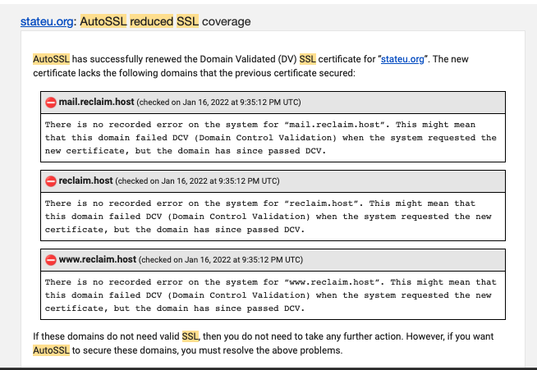Click the error message text for mail.reclaim.host
This screenshot has width=537, height=370.
(271, 138)
